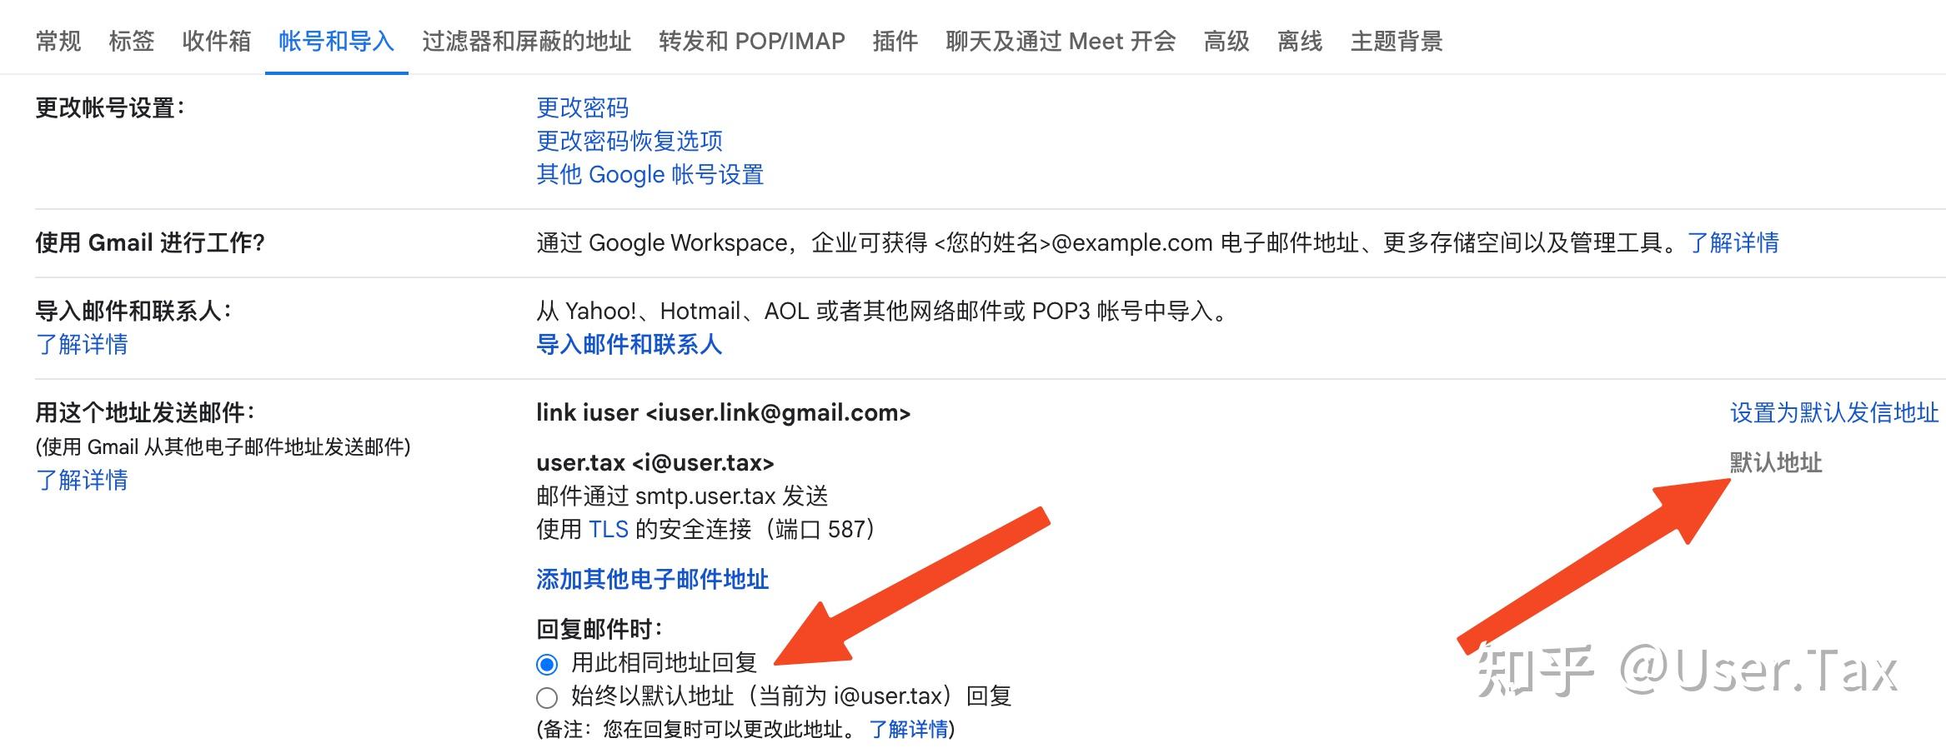Screen dimensions: 1946x748
Task: Open the TLS link
Action: pyautogui.click(x=609, y=529)
